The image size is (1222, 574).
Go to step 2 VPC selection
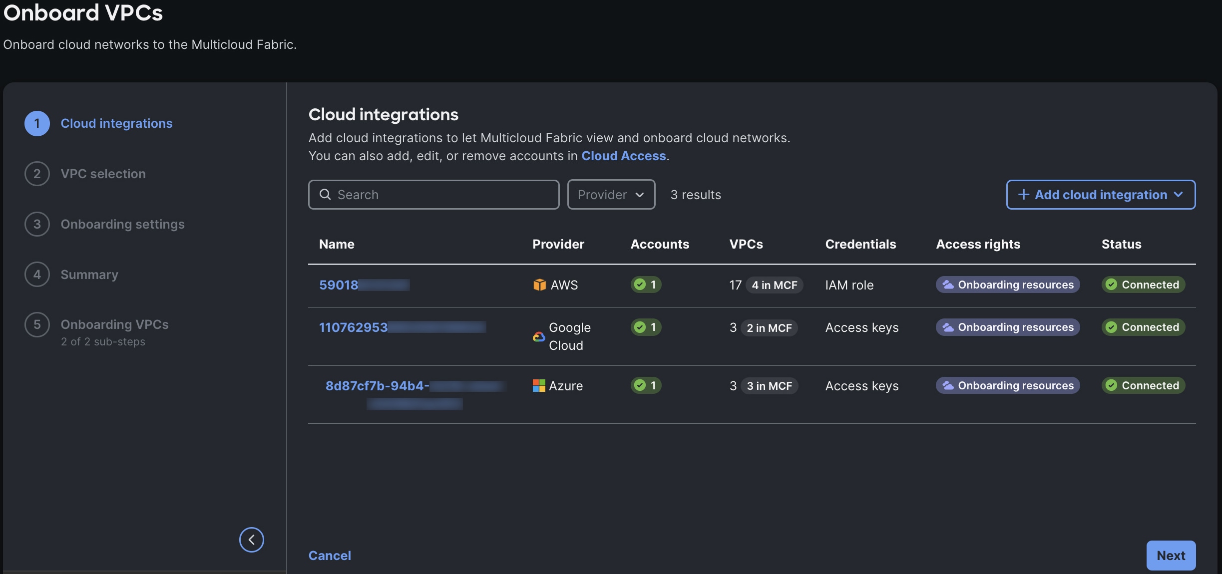click(85, 174)
